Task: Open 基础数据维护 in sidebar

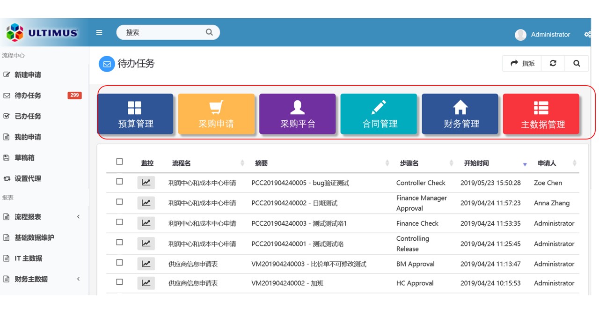Action: pos(34,237)
